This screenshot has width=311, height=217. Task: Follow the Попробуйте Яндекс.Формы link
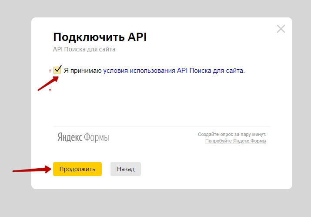click(x=235, y=141)
